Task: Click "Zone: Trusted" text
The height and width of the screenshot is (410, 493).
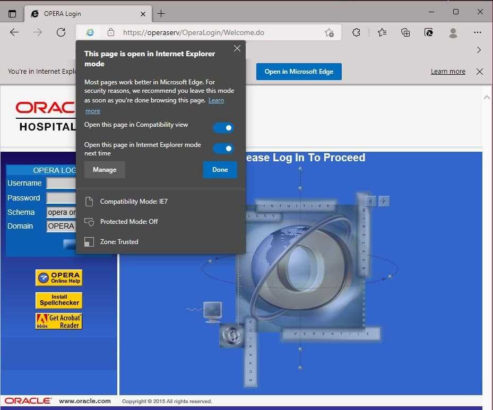Action: coord(119,242)
